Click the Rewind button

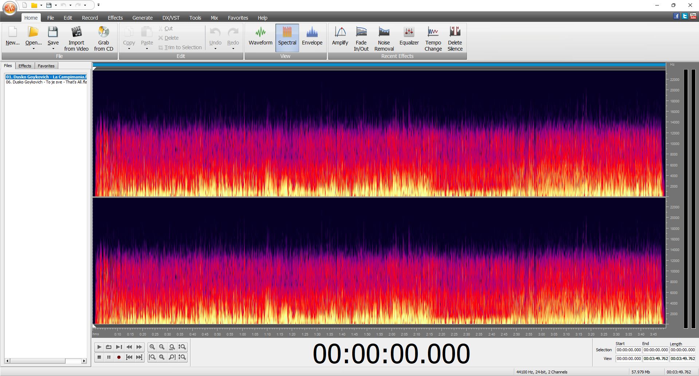click(129, 347)
